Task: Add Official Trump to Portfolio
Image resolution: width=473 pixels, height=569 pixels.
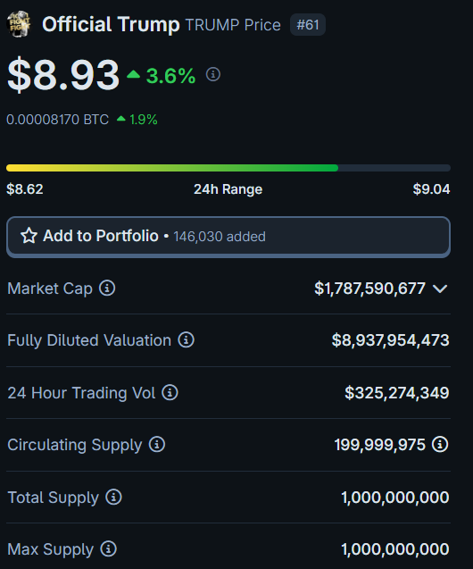Action: coord(228,237)
